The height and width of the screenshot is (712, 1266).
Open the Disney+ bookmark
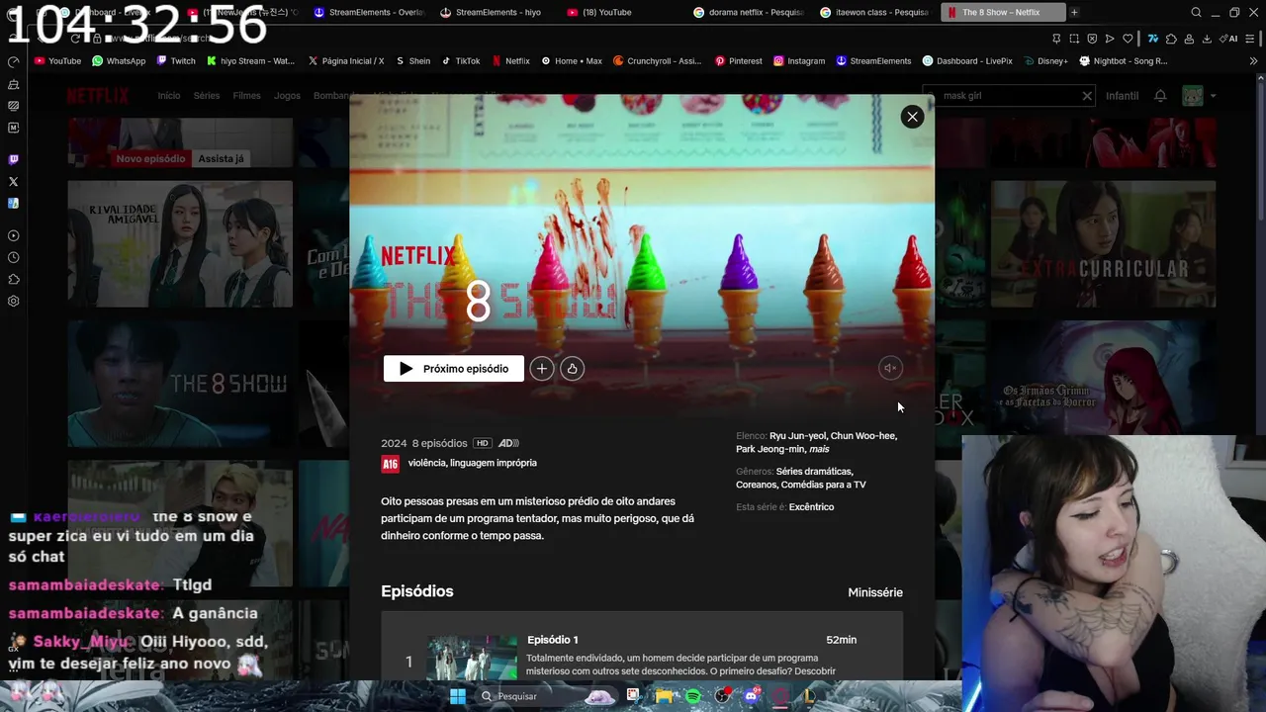pyautogui.click(x=1045, y=60)
